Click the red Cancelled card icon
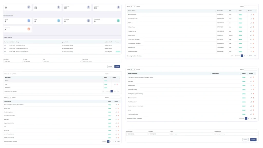The image size is (263, 148). click(29, 29)
